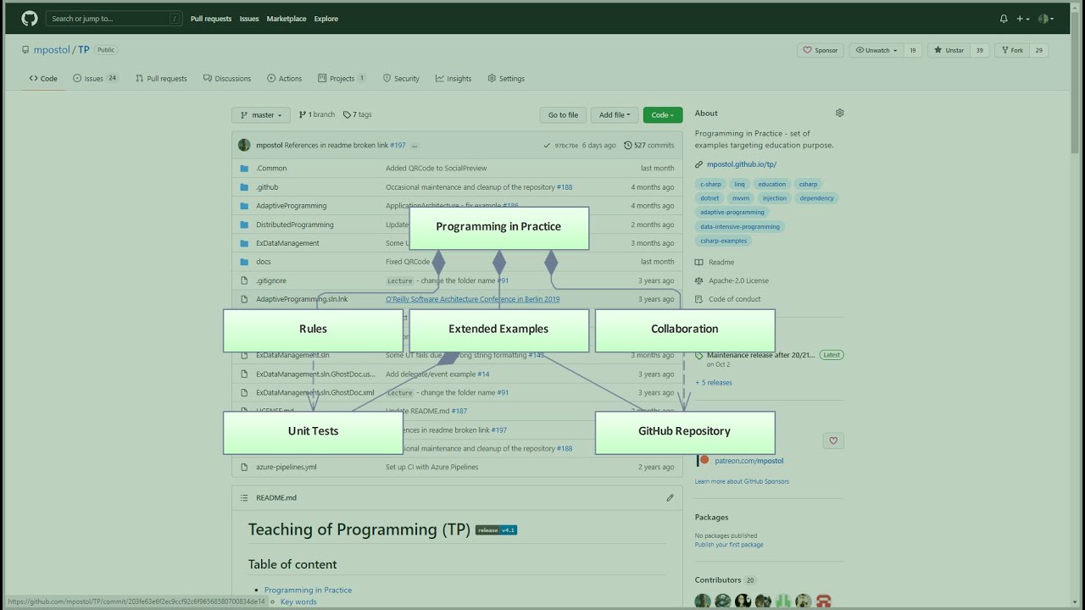The height and width of the screenshot is (610, 1085).
Task: Switch to the Insights tab
Action: 453,79
